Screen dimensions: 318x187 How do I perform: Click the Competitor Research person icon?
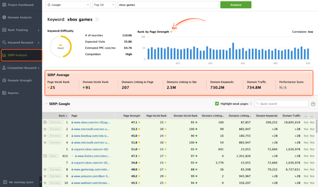(x=4, y=68)
